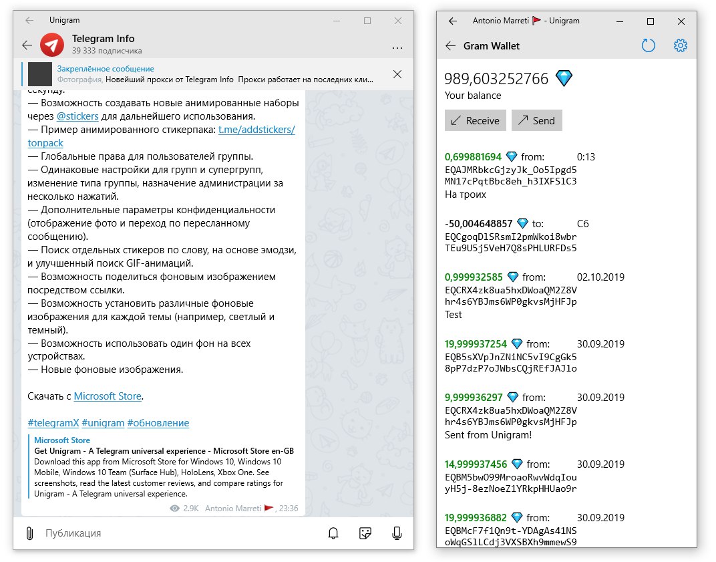The height and width of the screenshot is (562, 716).
Task: Refresh the Gram Wallet balance
Action: pos(649,45)
